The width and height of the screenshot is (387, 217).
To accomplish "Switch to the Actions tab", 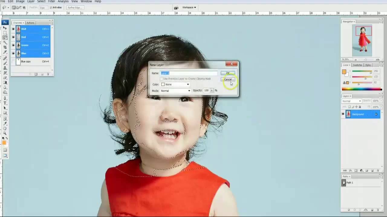I will coord(30,23).
